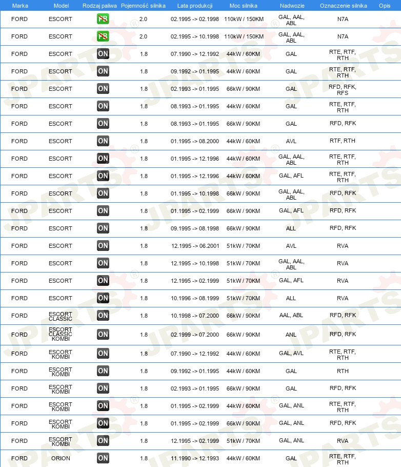The width and height of the screenshot is (401, 467).
Task: Select the ORION model cell
Action: click(61, 458)
